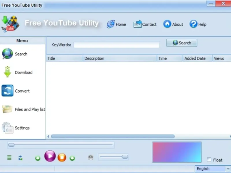Enable the Float checkbox
This screenshot has width=231, height=173.
[x=209, y=160]
